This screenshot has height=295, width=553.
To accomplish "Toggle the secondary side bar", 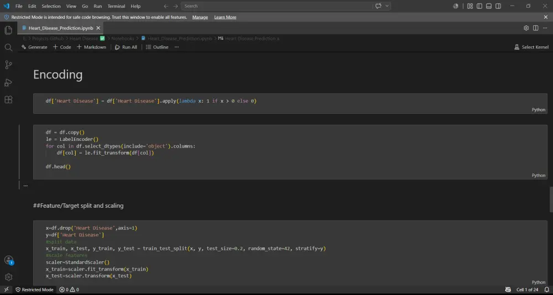I will (x=498, y=6).
